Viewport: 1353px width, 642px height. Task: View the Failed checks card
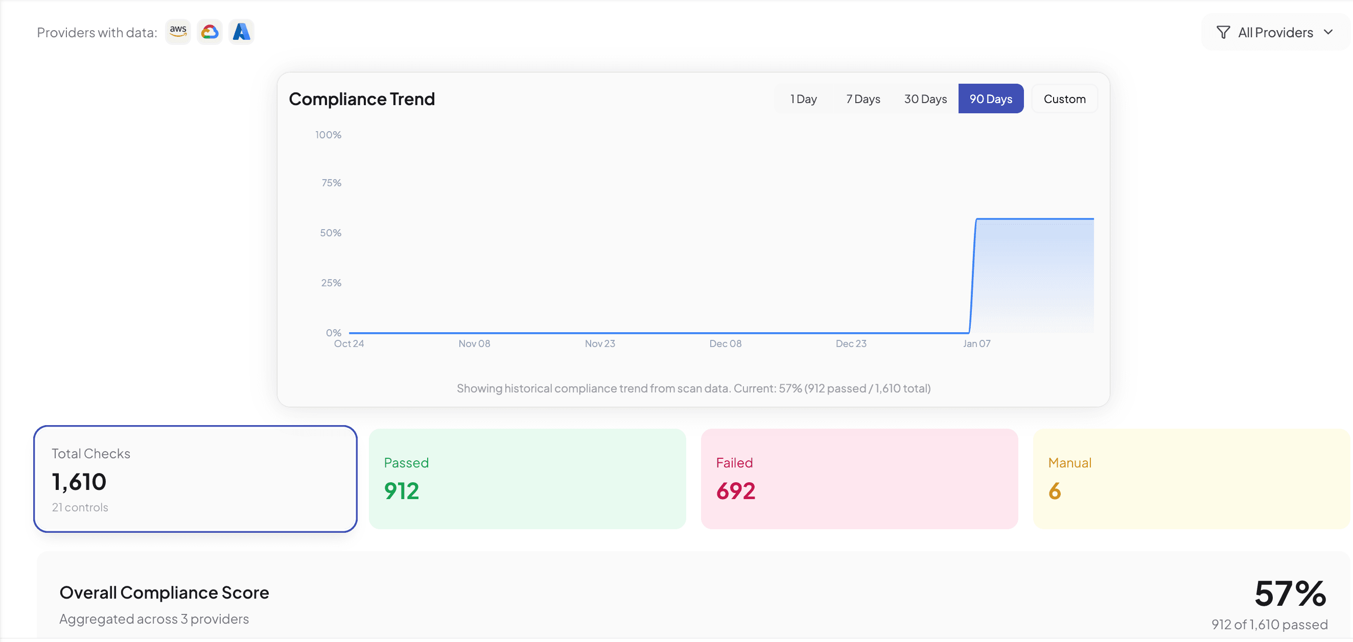click(859, 479)
